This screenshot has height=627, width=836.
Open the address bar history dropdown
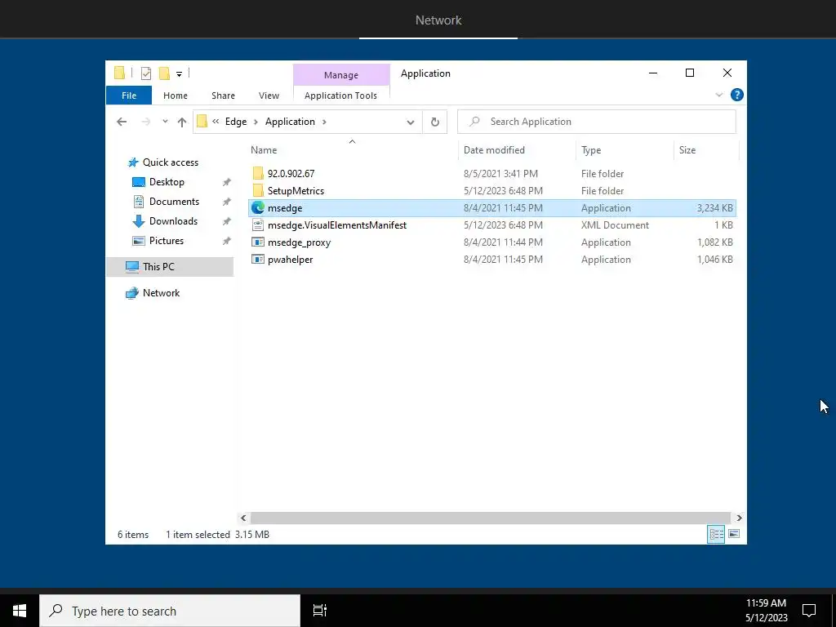(411, 122)
